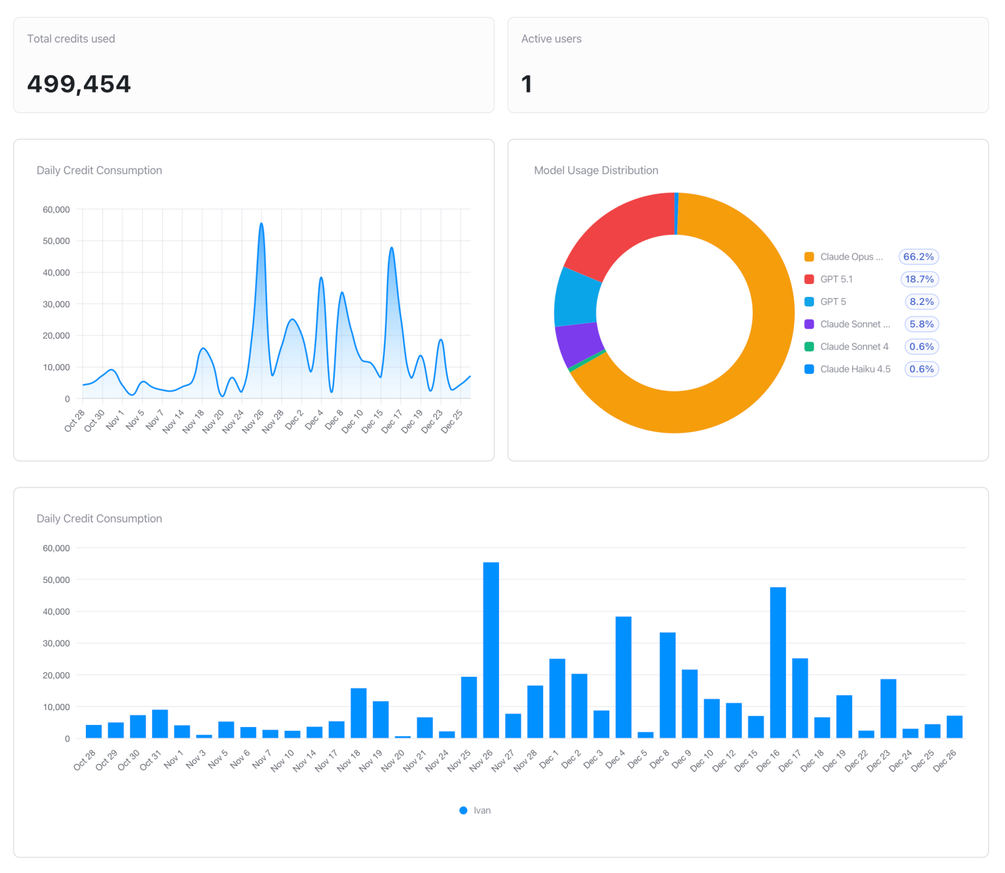
Task: Click the GPT 5.1 legend label
Action: [x=836, y=279]
